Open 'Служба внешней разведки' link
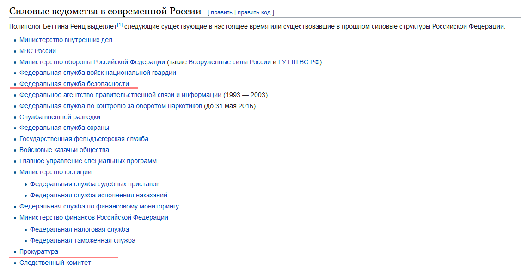 (x=60, y=117)
